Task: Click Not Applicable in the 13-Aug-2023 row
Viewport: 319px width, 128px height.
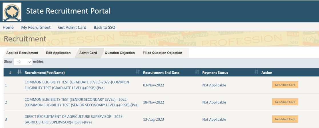Action: pyautogui.click(x=214, y=119)
